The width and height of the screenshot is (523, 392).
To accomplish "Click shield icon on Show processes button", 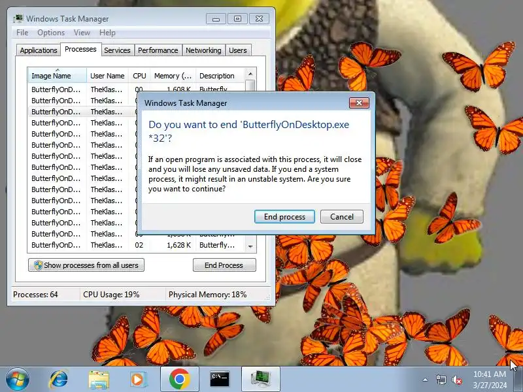I will click(38, 265).
